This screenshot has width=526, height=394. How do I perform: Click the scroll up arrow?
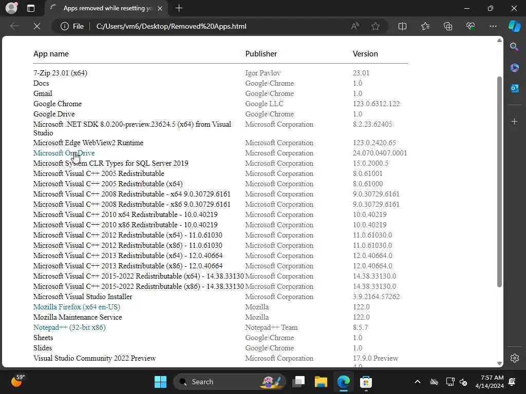coord(499,40)
